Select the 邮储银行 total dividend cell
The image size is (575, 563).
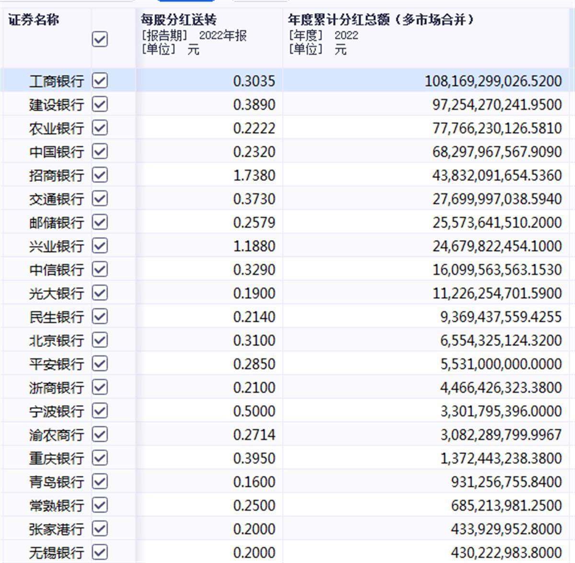497,222
